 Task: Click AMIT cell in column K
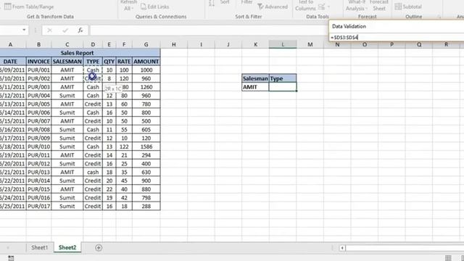255,87
